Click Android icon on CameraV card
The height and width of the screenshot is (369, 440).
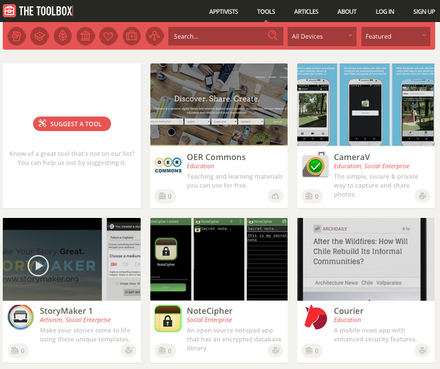point(422,196)
